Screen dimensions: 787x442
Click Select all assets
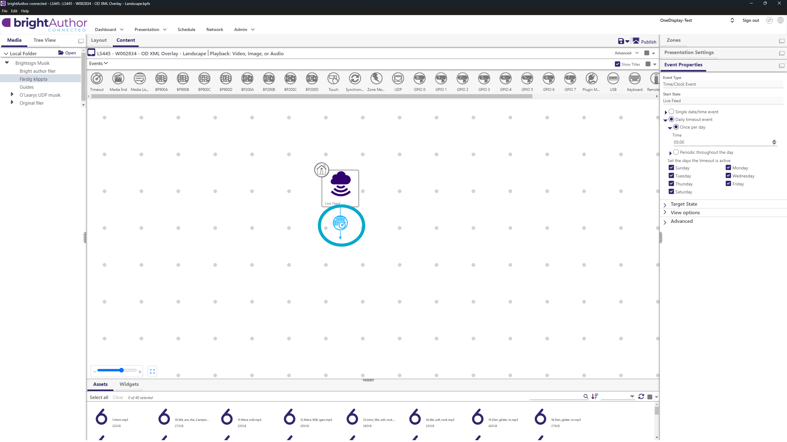(99, 397)
